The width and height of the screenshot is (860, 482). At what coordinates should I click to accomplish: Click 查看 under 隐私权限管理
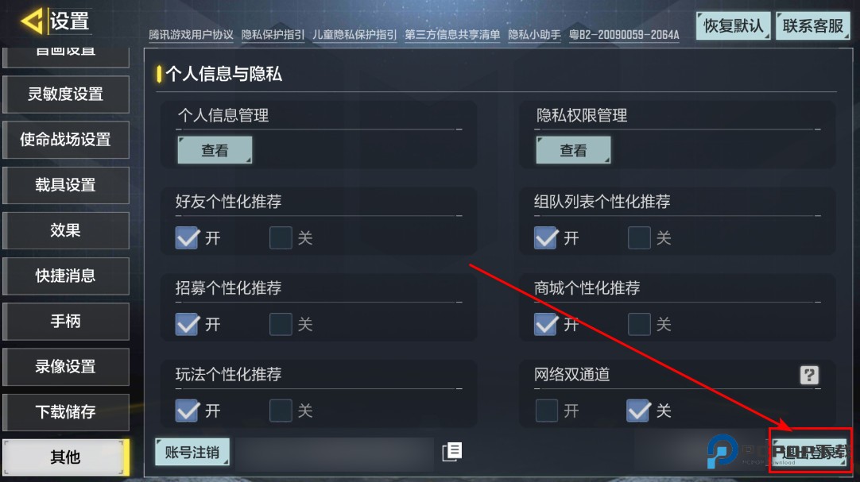coord(573,150)
